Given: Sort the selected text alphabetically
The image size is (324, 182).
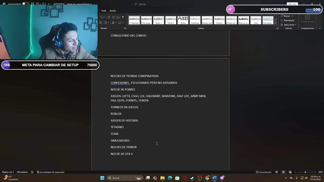Looking at the screenshot, I should [118, 17].
